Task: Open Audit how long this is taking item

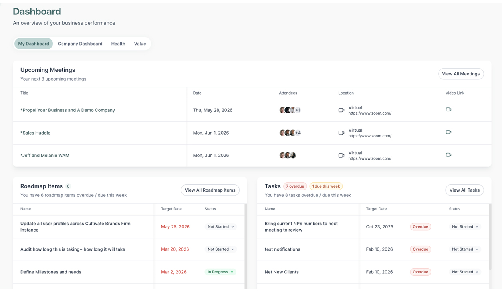Action: (73, 249)
